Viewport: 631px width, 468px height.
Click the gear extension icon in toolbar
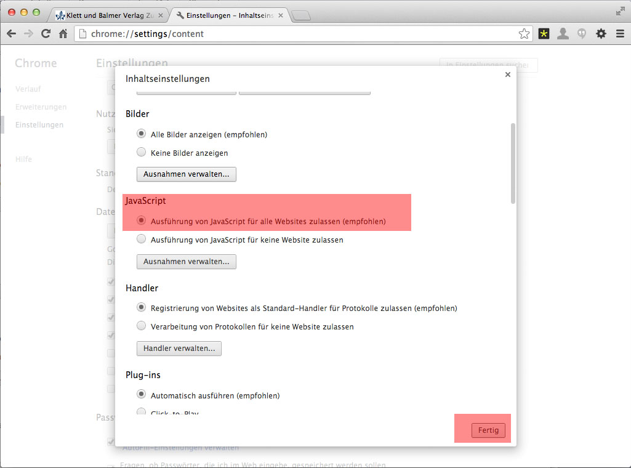(601, 34)
